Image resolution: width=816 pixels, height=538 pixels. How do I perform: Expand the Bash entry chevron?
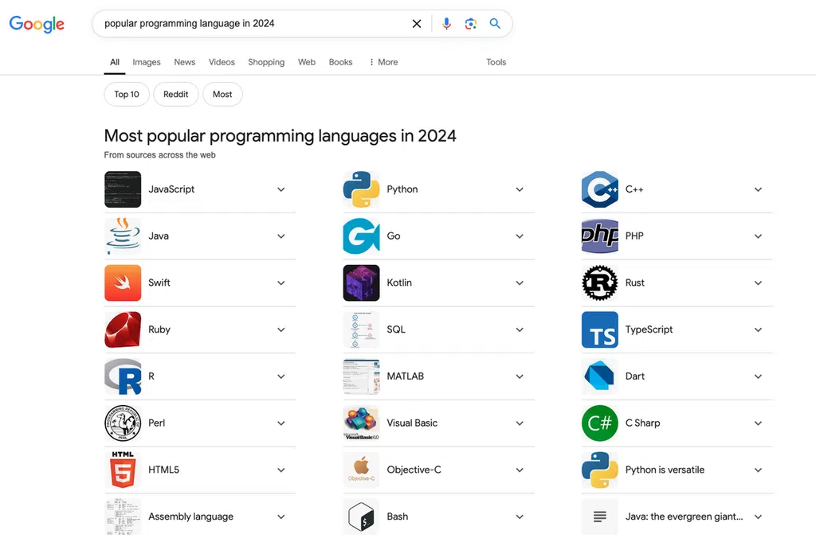(520, 517)
